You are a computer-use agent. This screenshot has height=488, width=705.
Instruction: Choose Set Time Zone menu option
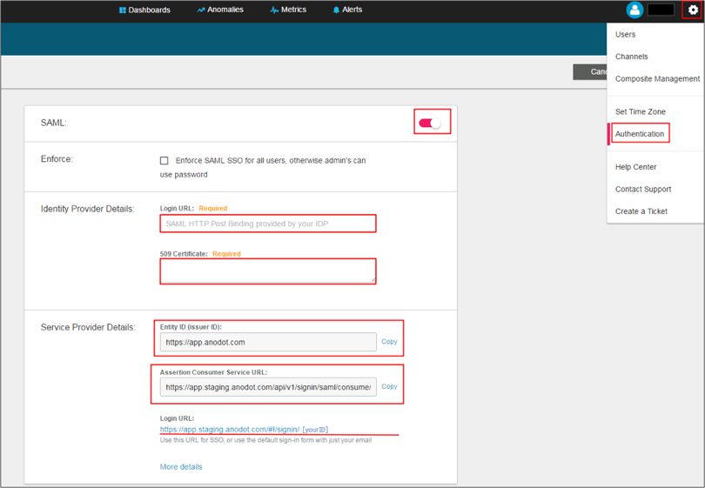coord(640,112)
